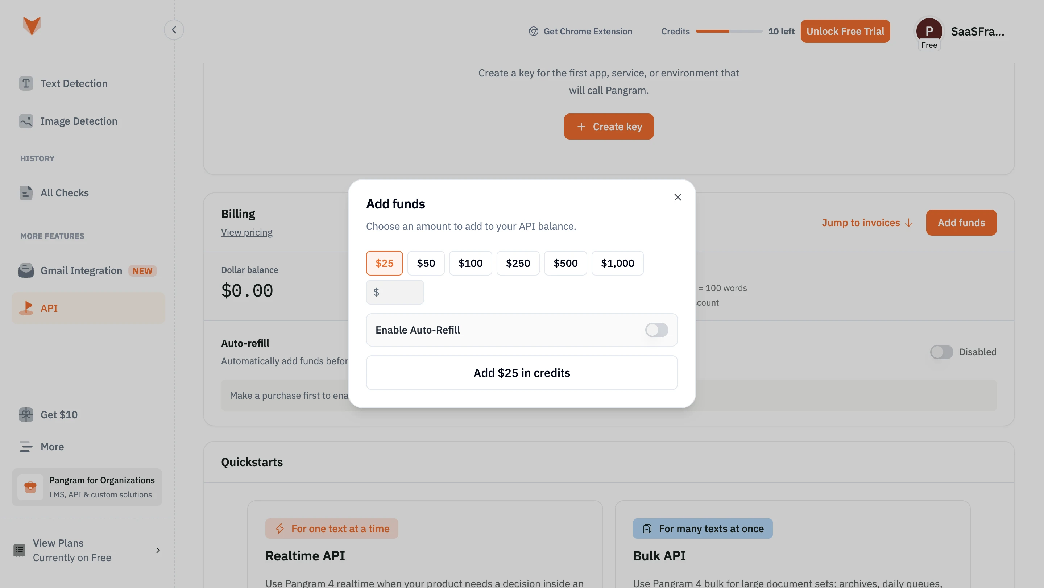Screen dimensions: 1044x588
Task: Click the SaaSFra... account name
Action: click(977, 31)
